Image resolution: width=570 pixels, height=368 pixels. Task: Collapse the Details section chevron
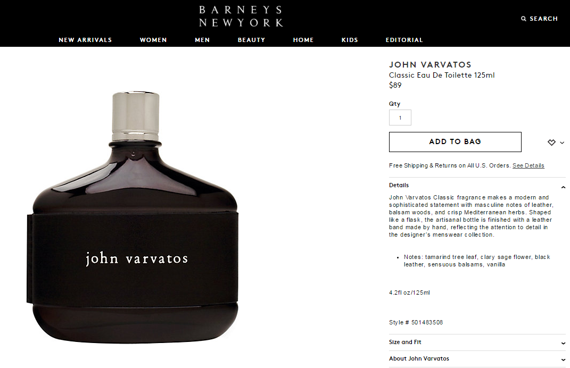pos(563,187)
